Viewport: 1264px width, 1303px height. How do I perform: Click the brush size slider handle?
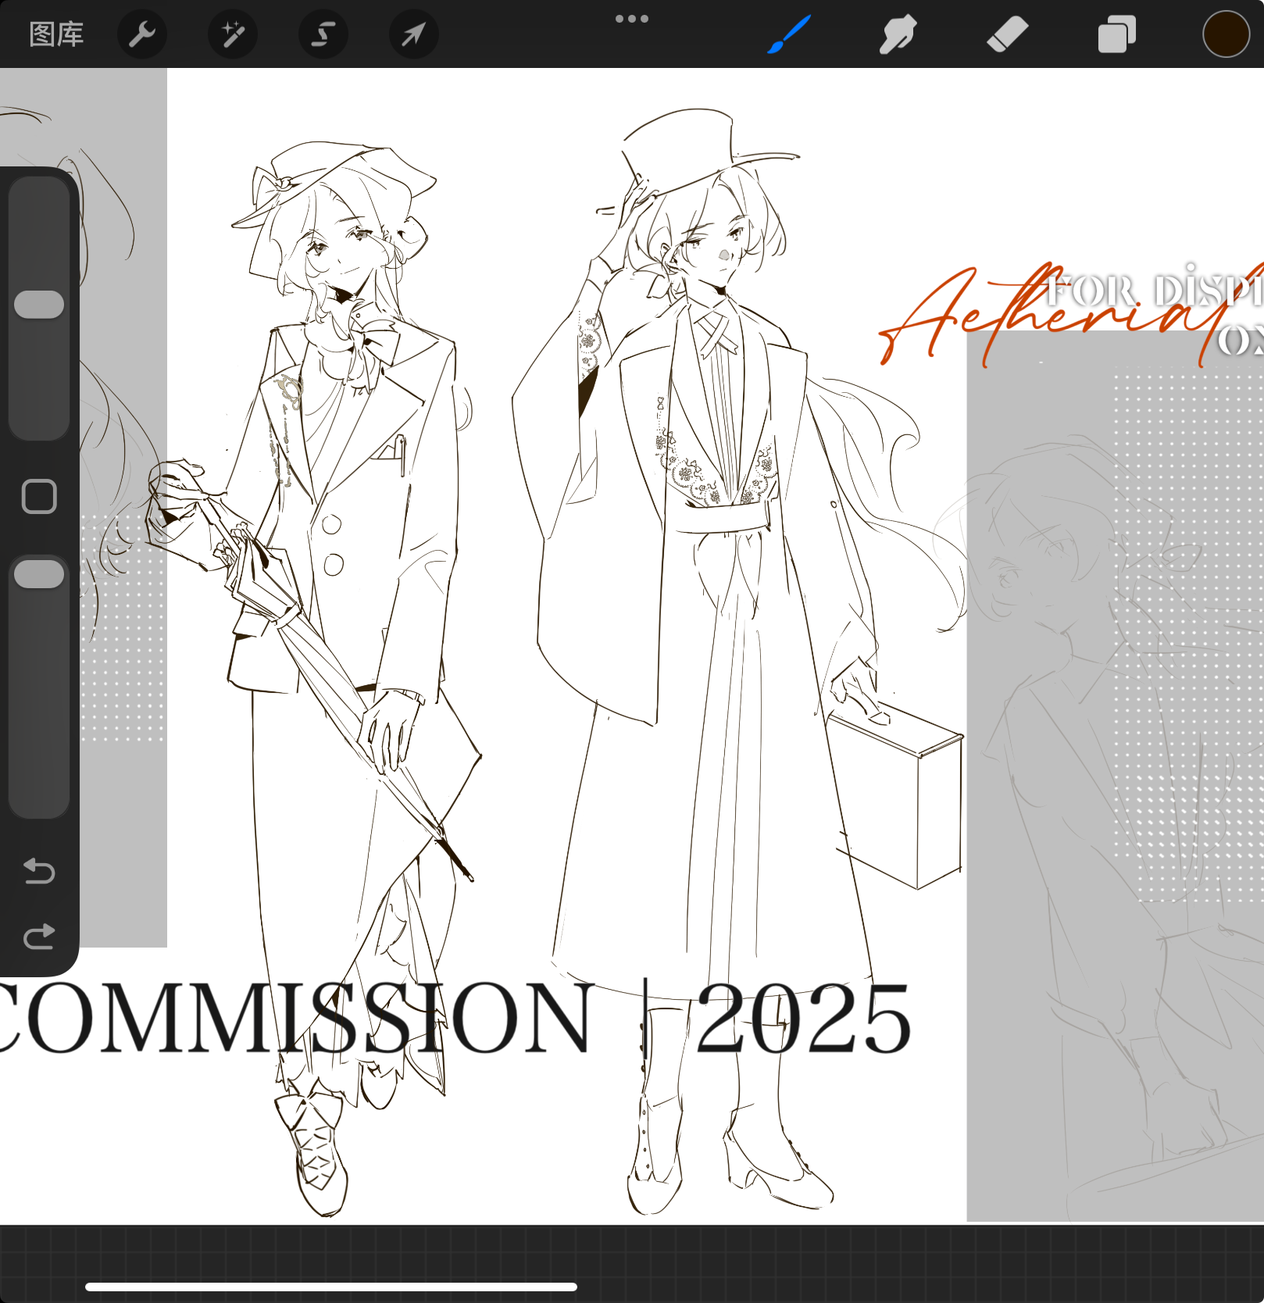39,305
